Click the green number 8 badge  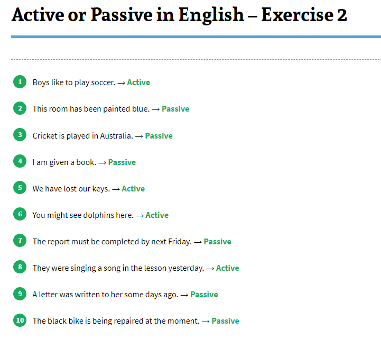[20, 267]
